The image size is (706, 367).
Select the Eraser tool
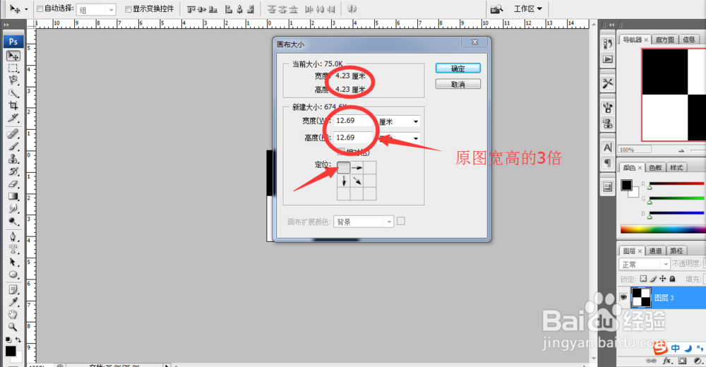click(x=13, y=183)
